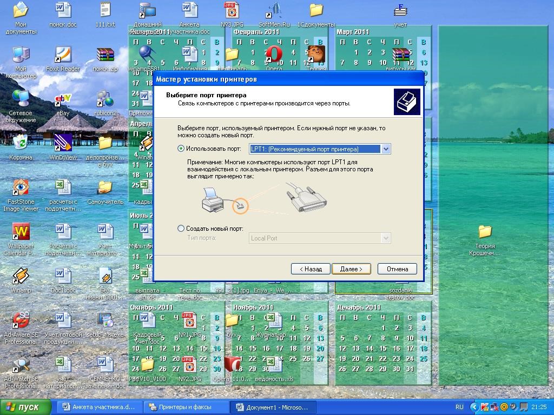Image resolution: width=554 pixels, height=415 pixels.
Task: Click the RU language indicator in the tray
Action: tap(459, 407)
